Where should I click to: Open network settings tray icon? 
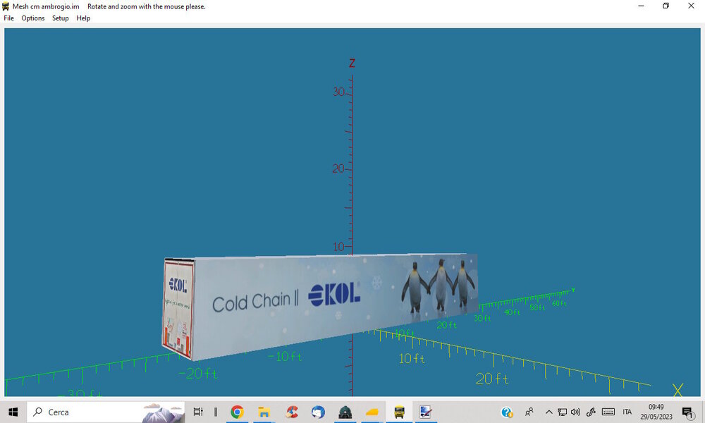click(x=562, y=412)
